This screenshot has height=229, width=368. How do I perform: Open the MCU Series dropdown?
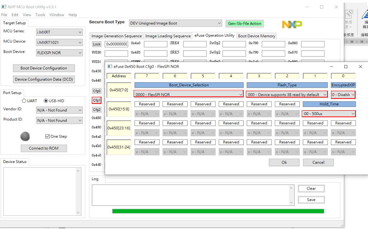[x=59, y=32]
